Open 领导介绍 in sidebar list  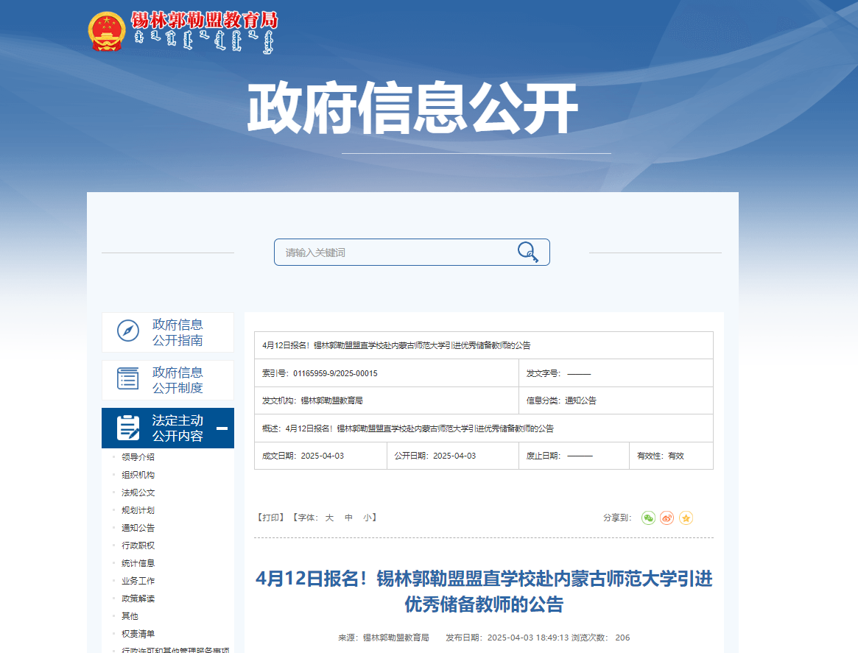[x=138, y=457]
